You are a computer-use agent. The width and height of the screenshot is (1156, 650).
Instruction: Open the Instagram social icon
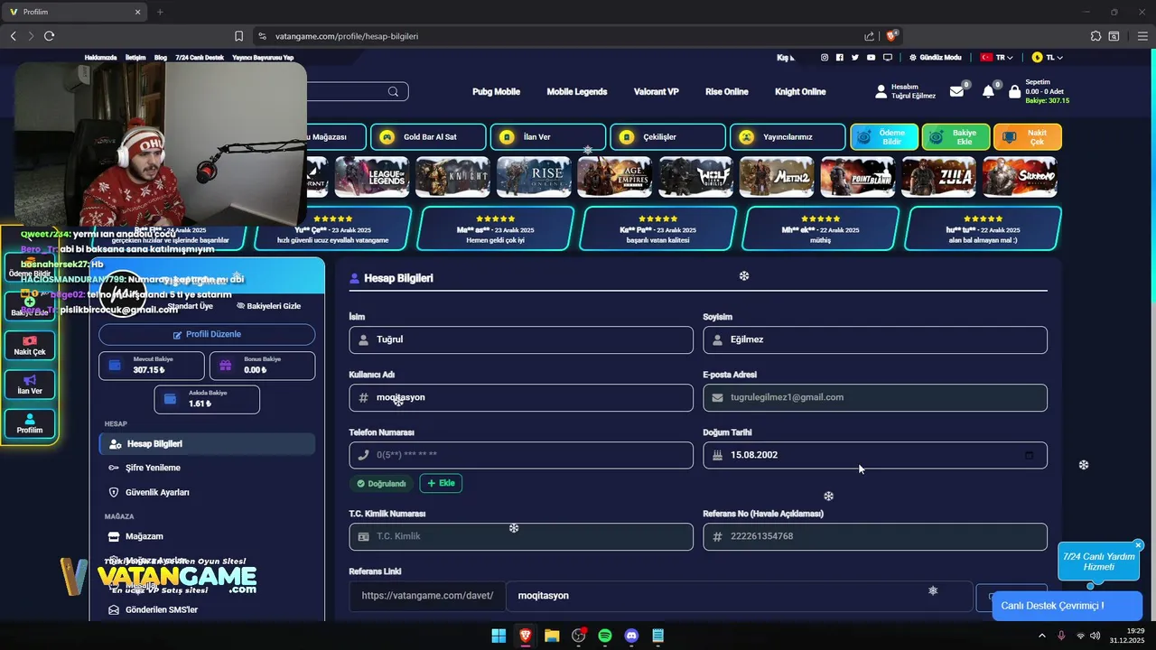pos(825,57)
